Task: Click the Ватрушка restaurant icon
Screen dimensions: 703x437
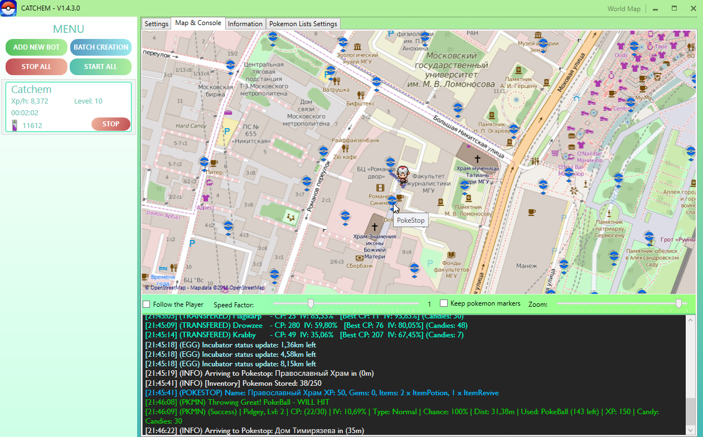Action: 336,81
